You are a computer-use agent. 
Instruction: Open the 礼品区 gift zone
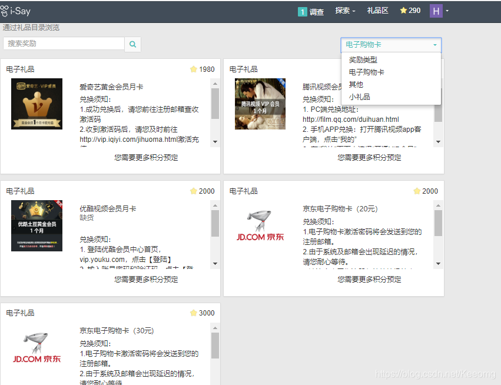click(378, 11)
